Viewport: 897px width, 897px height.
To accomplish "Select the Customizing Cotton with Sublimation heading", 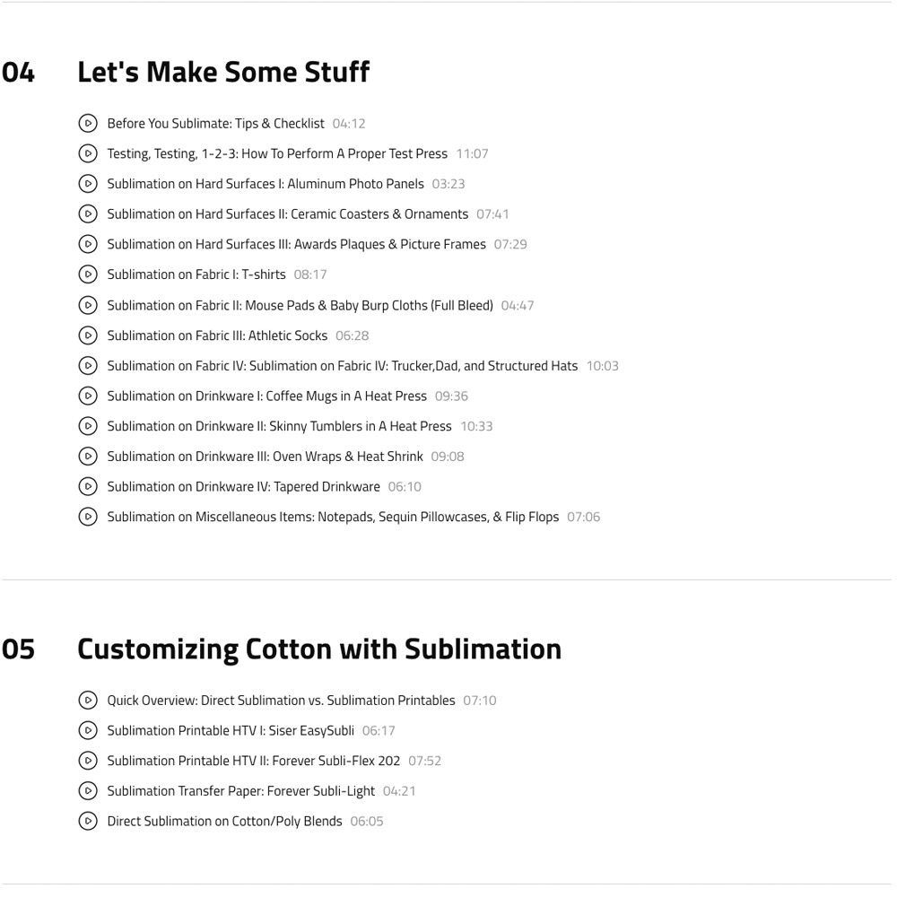I will (318, 649).
